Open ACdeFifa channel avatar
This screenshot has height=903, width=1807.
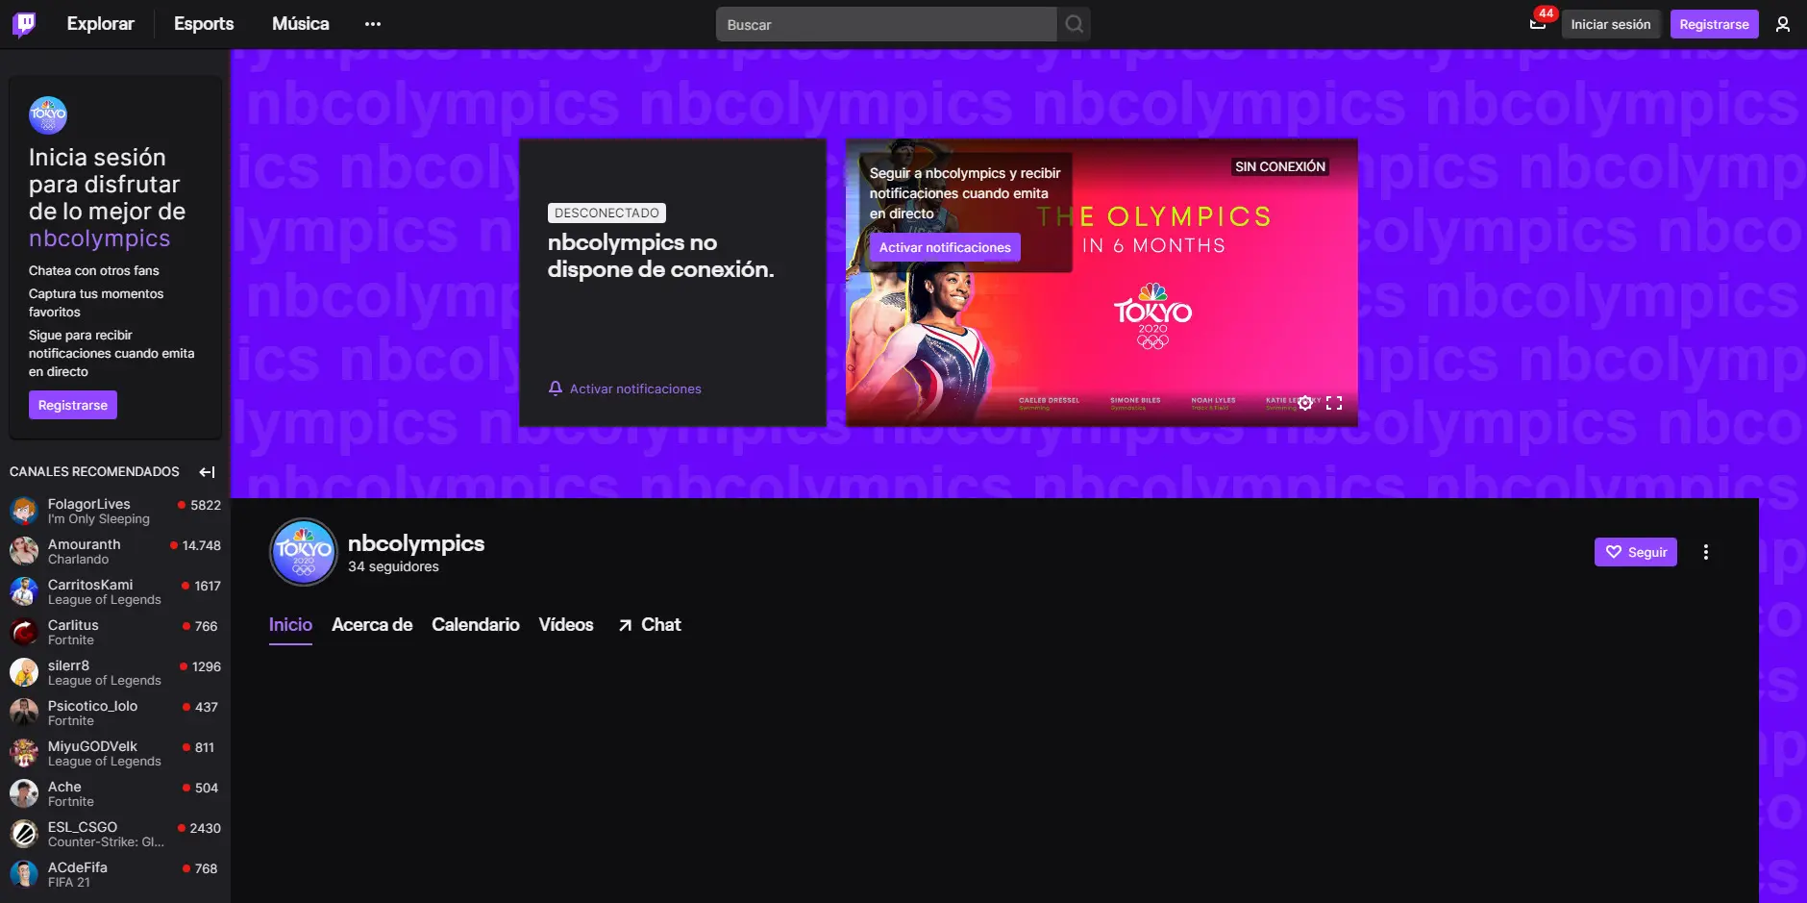click(24, 874)
